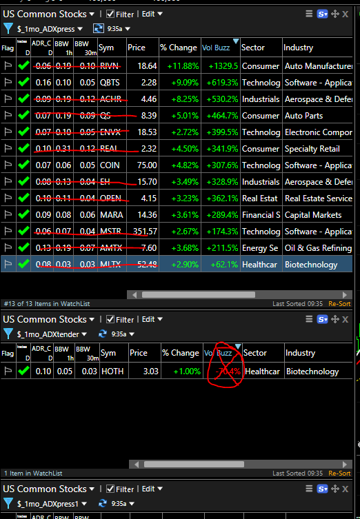
Task: Open the hamburger menu of the ADXpress1 watchlist
Action: [x=309, y=489]
